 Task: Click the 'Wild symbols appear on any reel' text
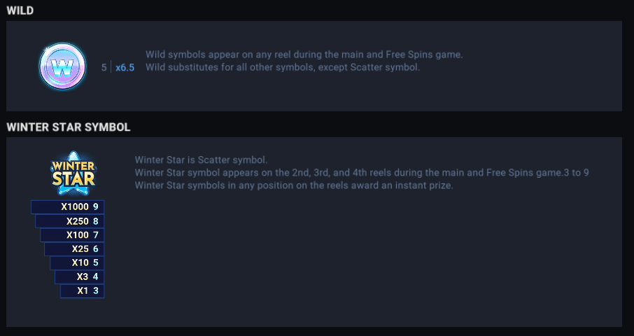(304, 54)
